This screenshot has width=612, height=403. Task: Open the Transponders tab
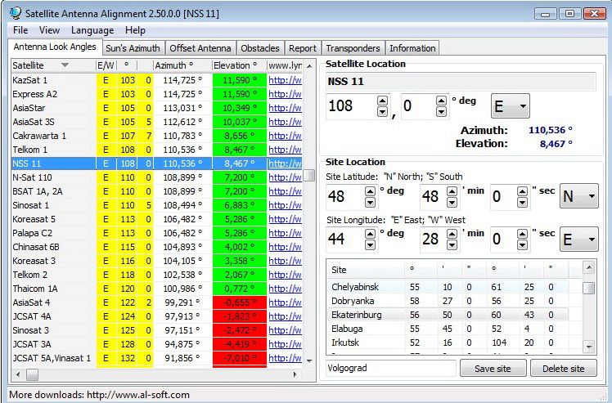coord(352,48)
